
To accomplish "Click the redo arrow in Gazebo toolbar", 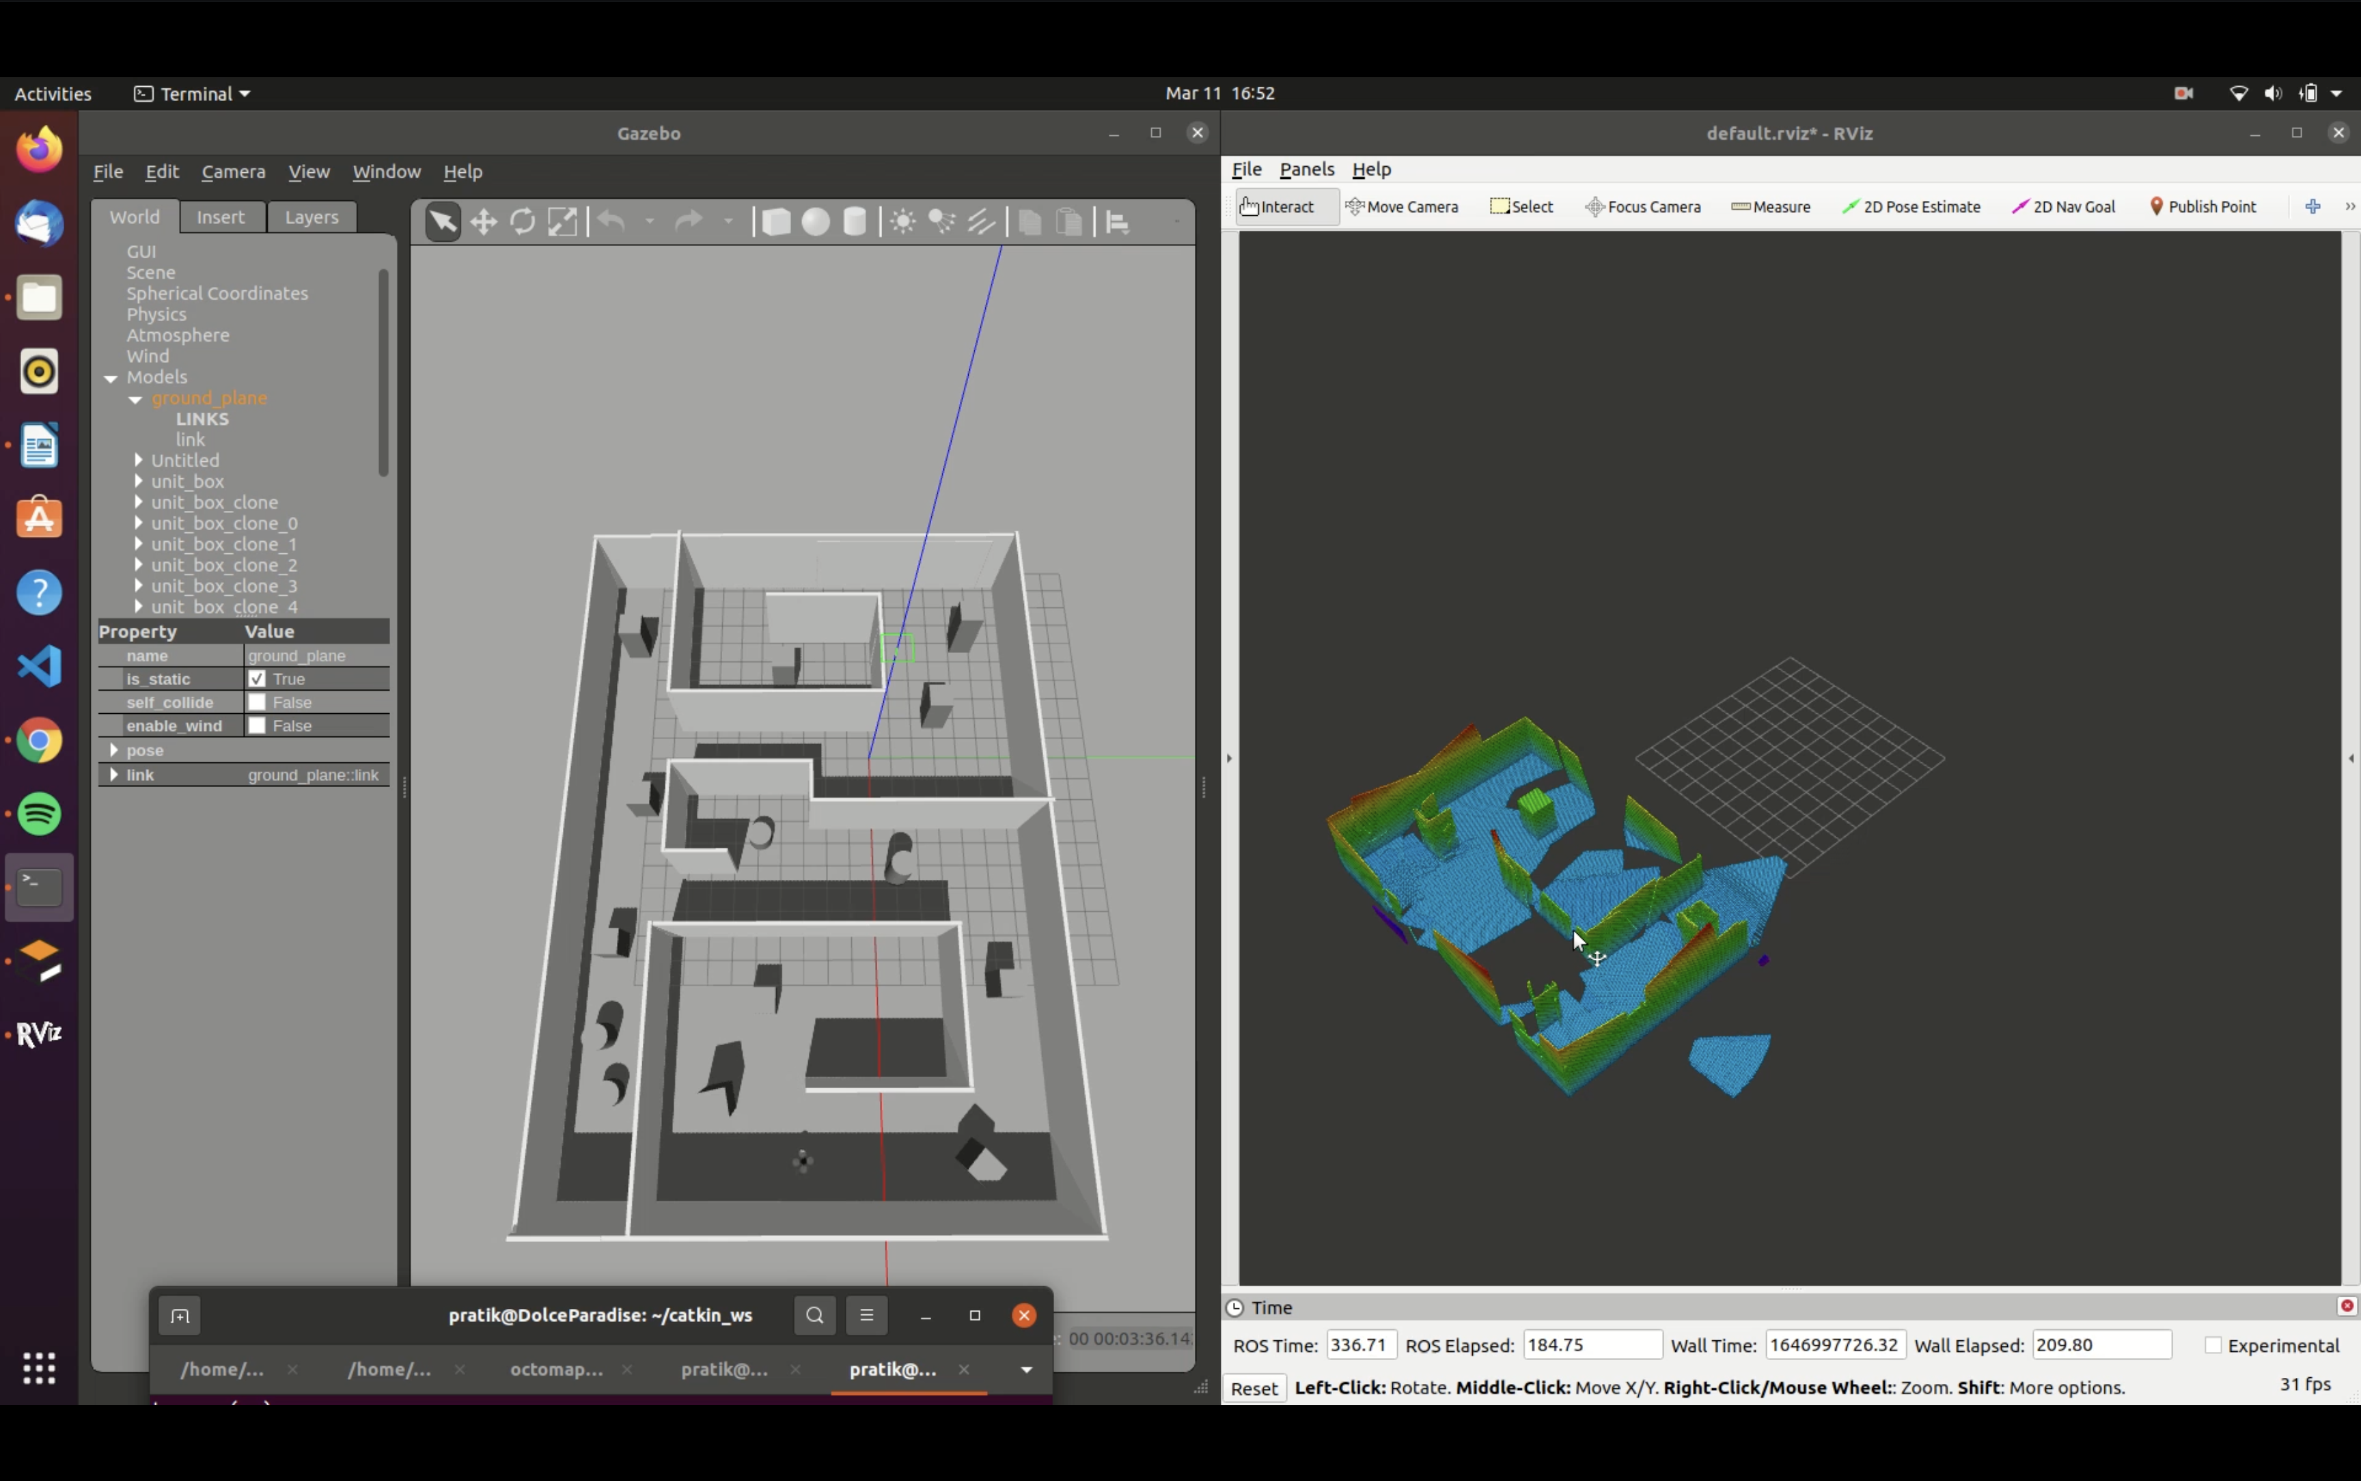I will pos(691,222).
